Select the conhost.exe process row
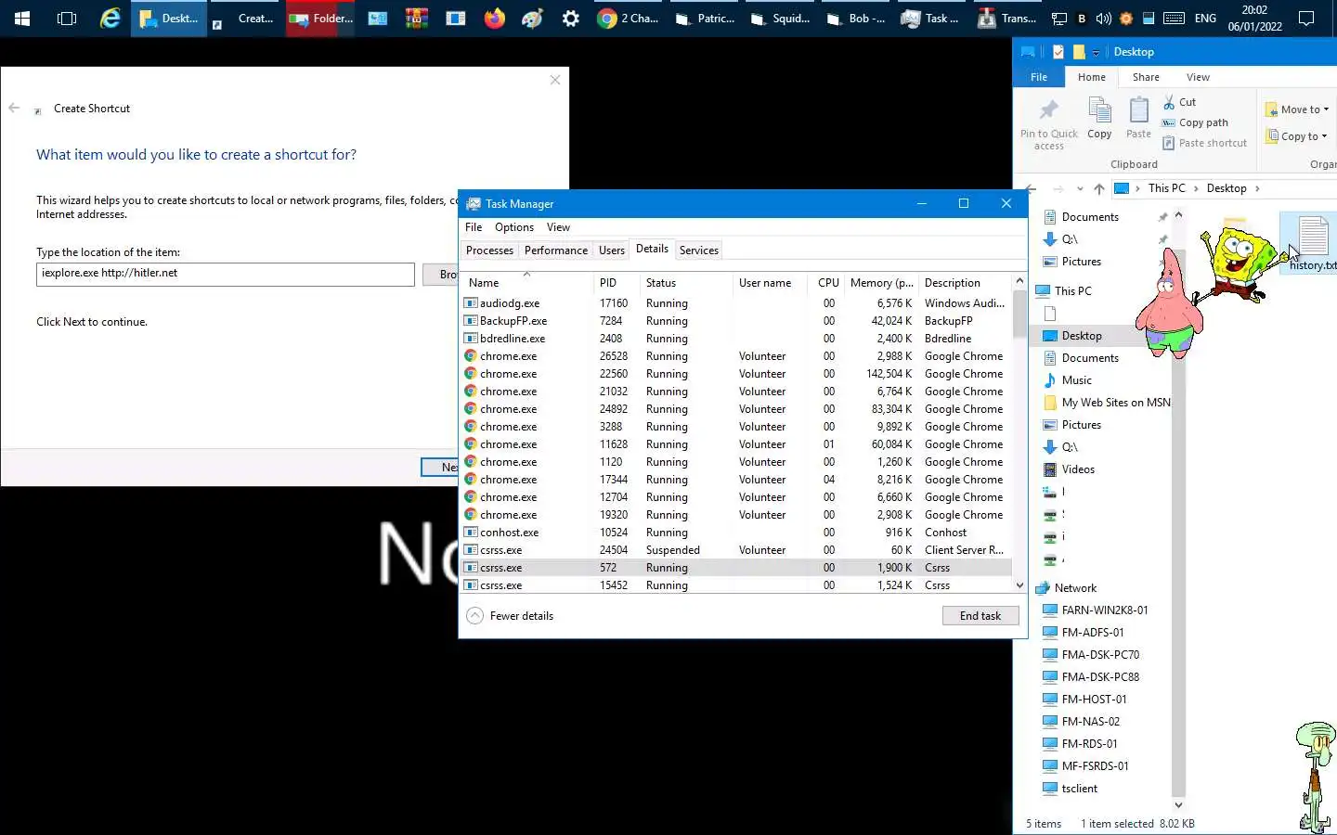The height and width of the screenshot is (835, 1337). pos(737,533)
